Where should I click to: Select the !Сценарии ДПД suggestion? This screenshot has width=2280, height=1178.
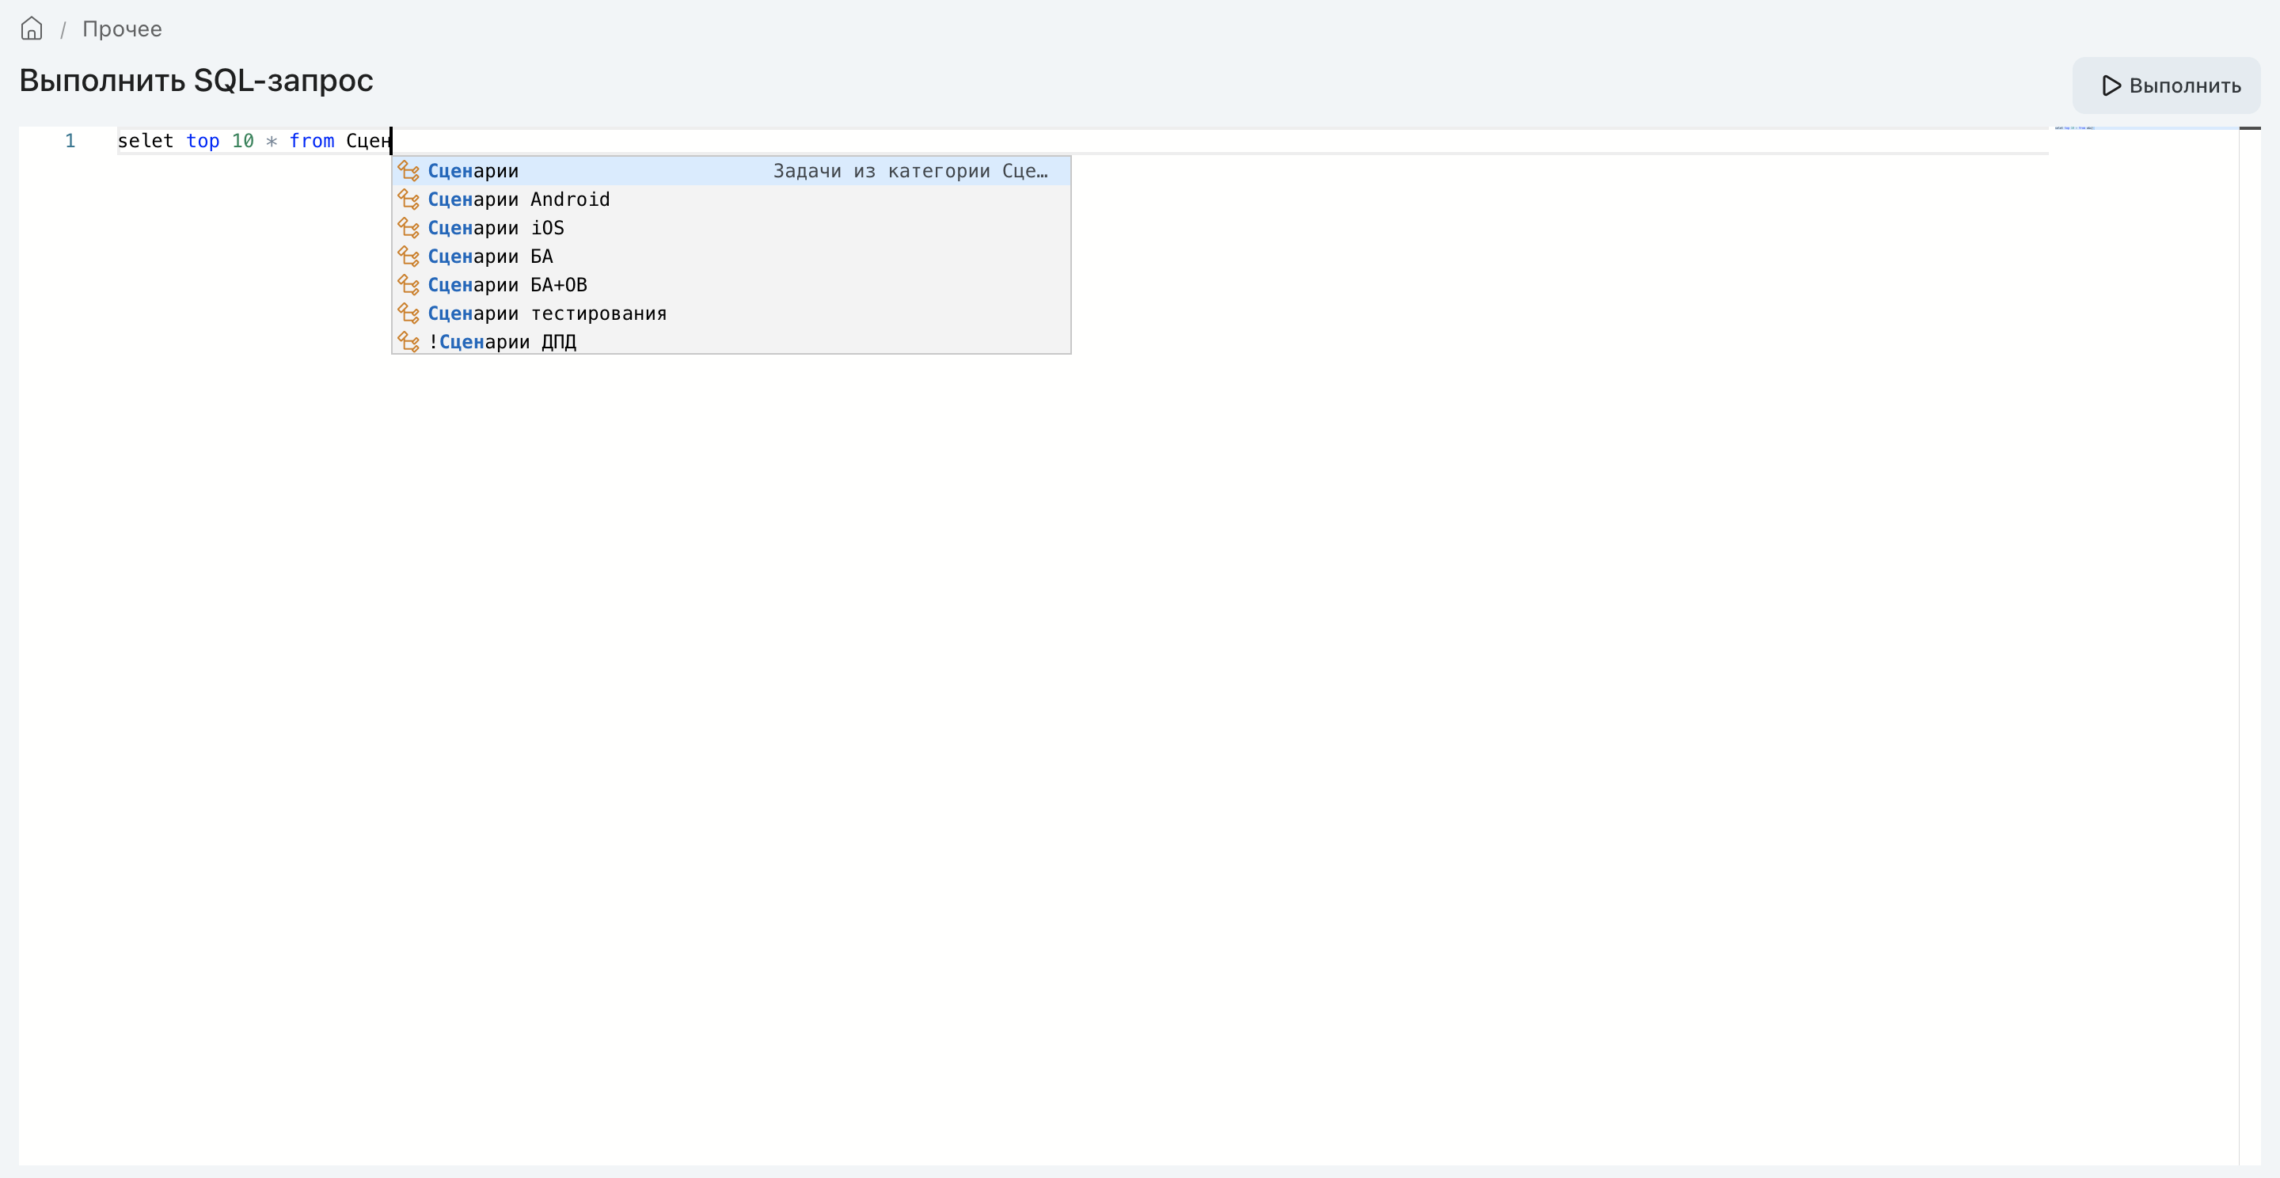click(731, 340)
